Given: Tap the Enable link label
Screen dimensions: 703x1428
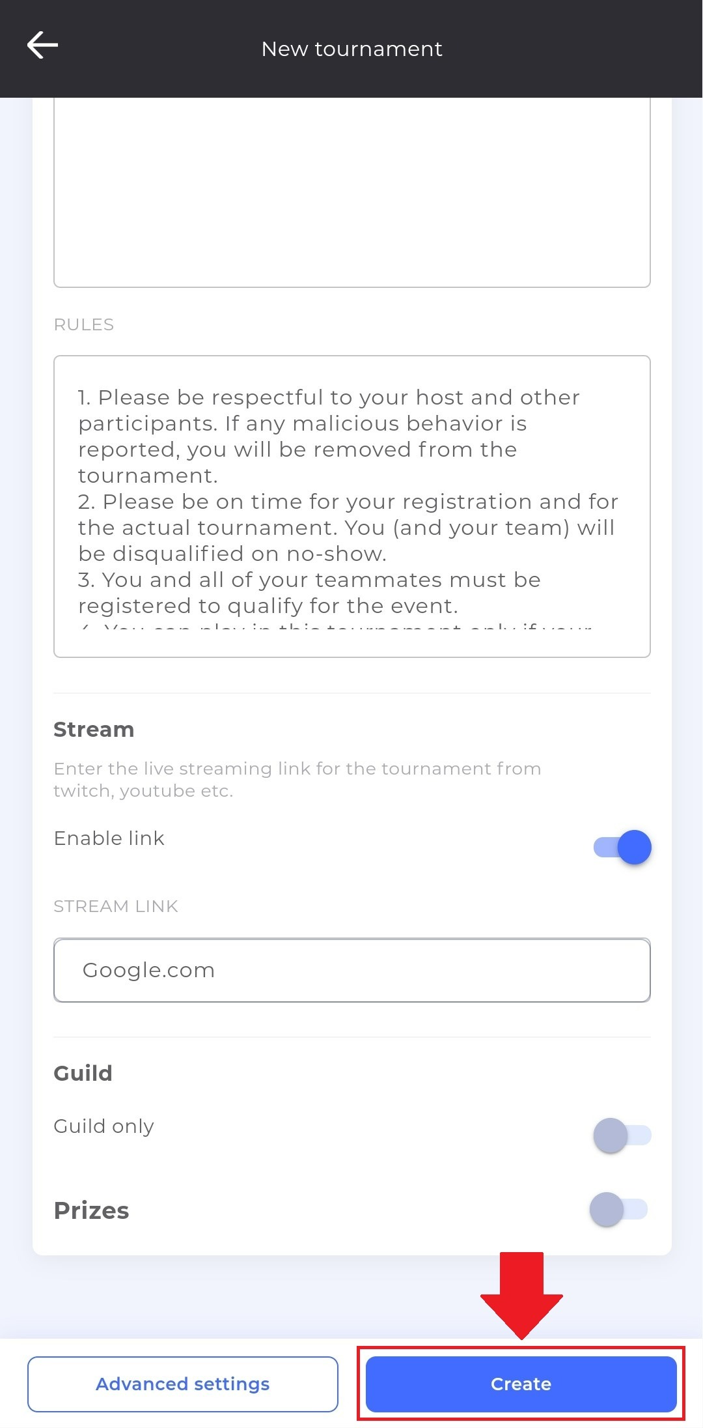Looking at the screenshot, I should pos(109,838).
